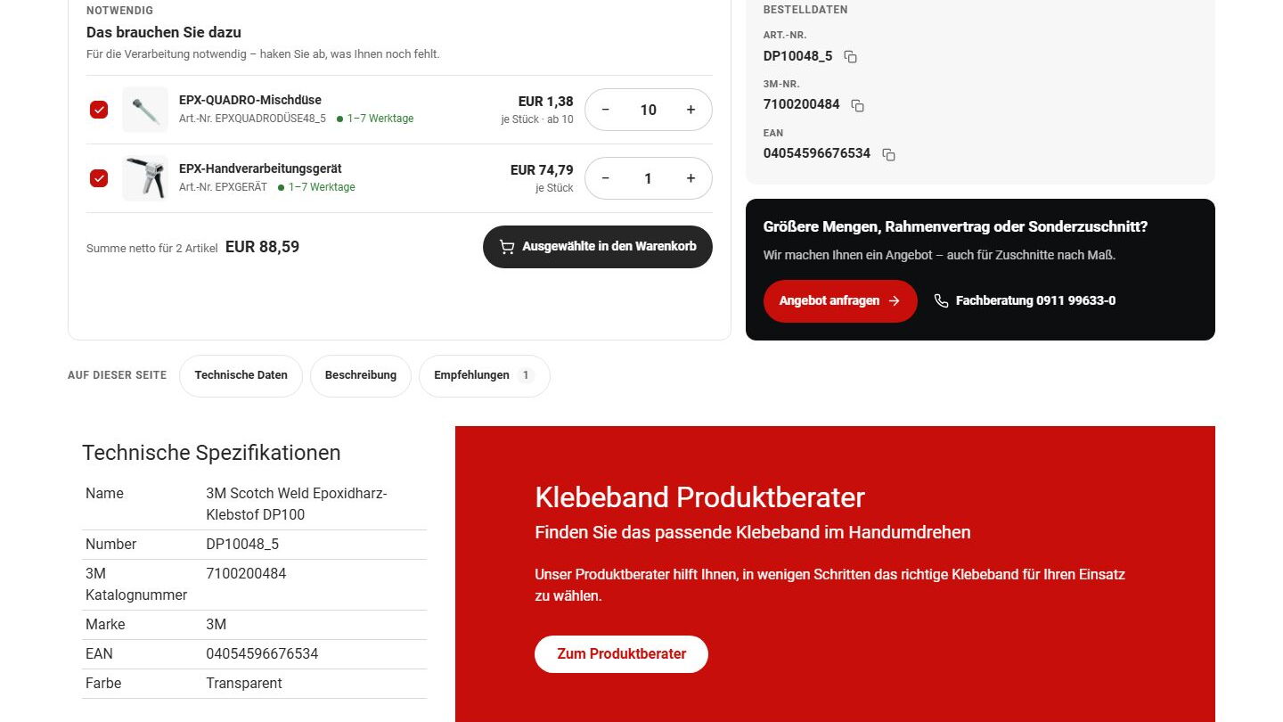The image size is (1283, 722).
Task: Click the quantity field showing 10
Action: coord(648,110)
